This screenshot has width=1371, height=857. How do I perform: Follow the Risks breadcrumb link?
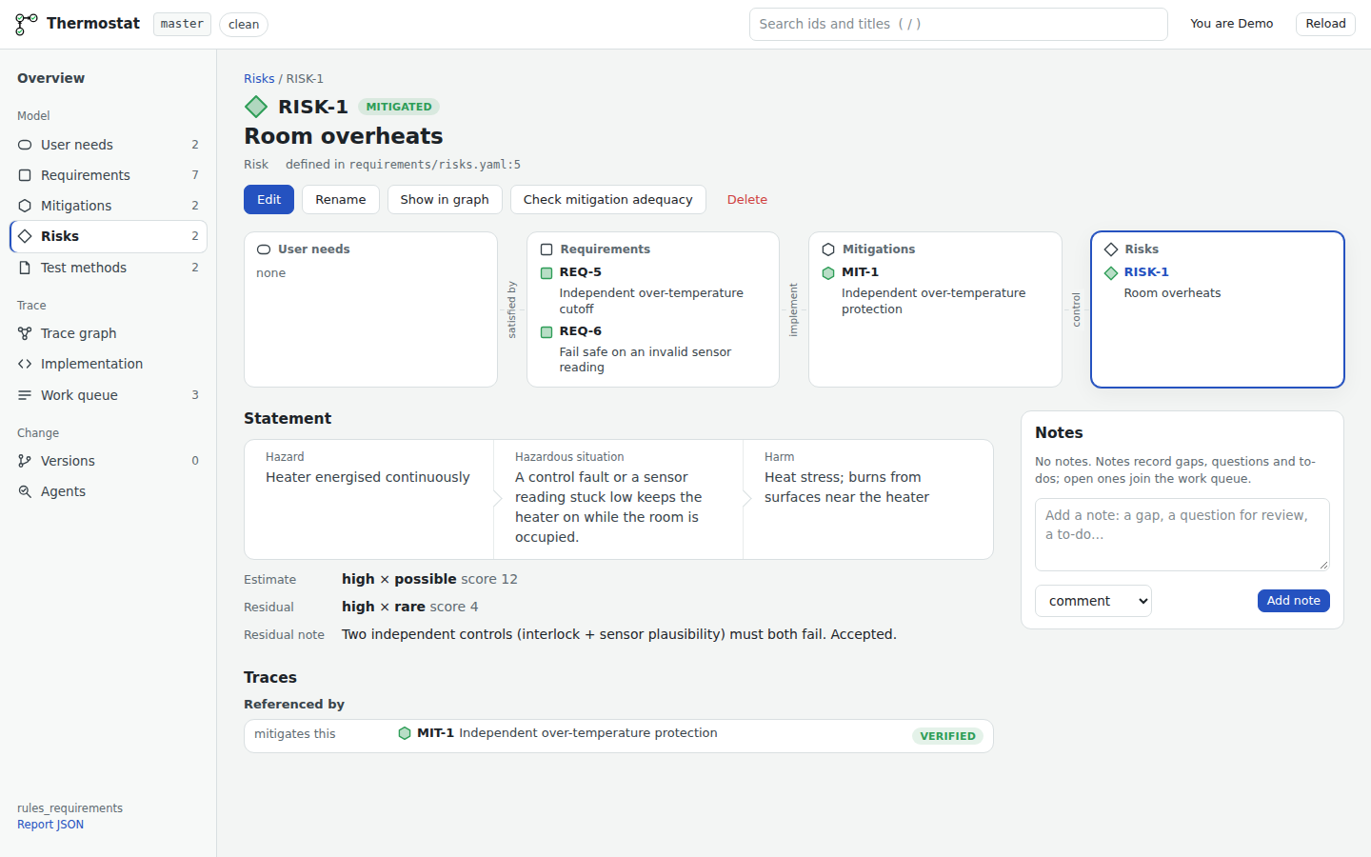click(x=259, y=79)
